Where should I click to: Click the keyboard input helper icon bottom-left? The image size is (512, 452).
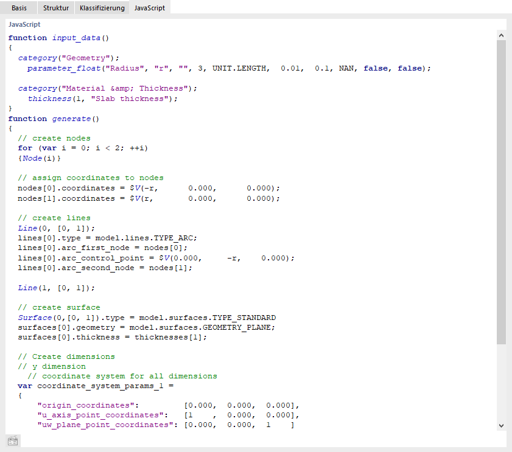(x=12, y=440)
